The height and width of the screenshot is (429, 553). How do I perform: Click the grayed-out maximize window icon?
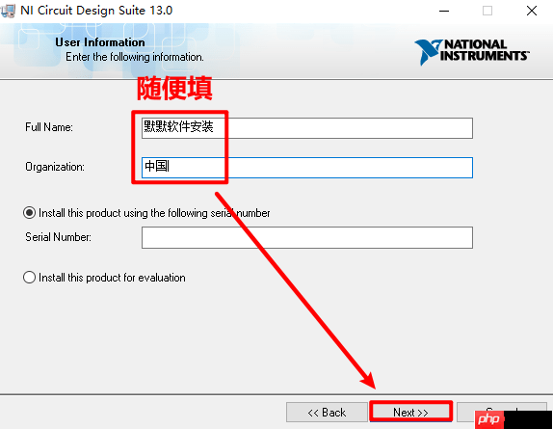point(487,11)
